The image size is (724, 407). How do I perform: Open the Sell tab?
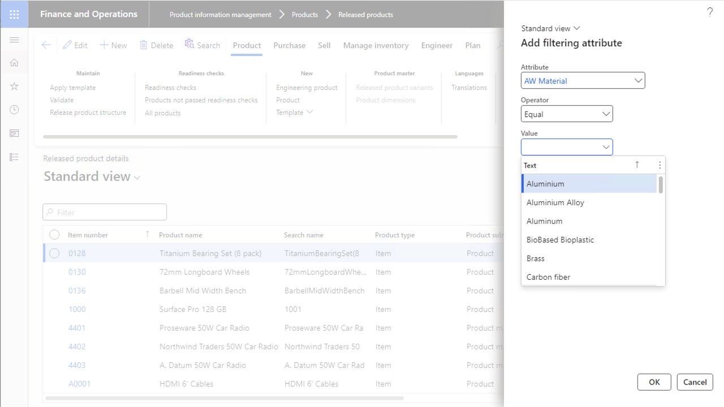[x=324, y=45]
